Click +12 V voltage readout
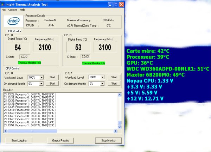 coord(145,98)
